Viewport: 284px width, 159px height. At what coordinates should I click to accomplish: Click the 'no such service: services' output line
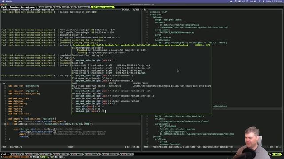point(87,98)
